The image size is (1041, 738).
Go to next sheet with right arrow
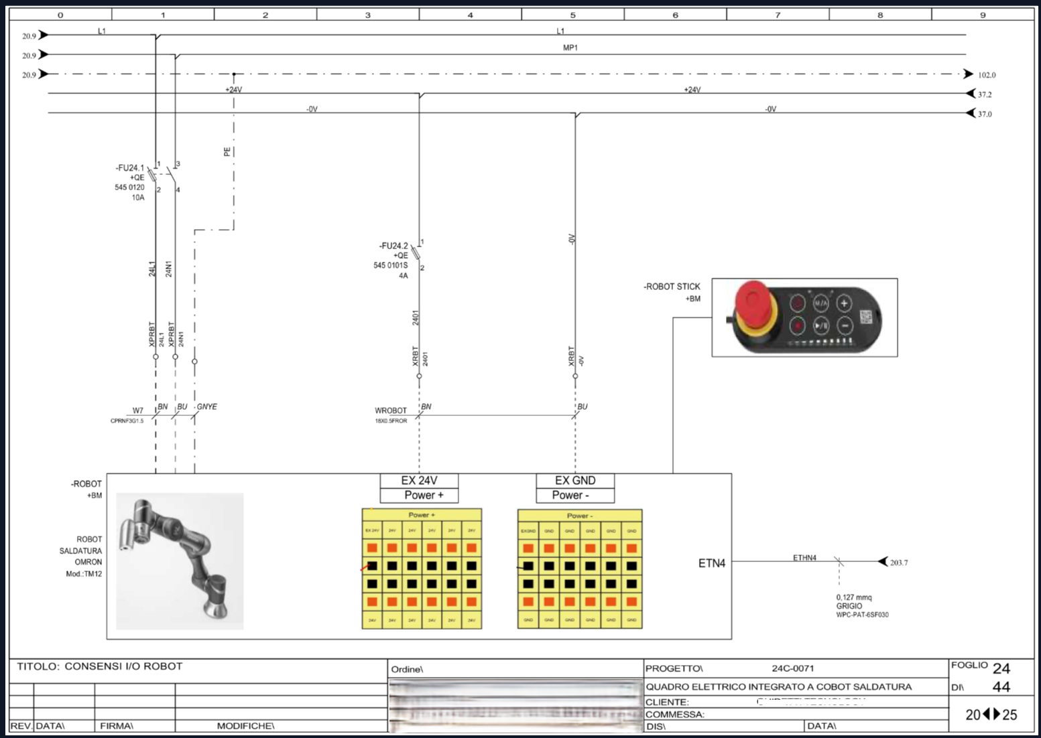[x=996, y=714]
